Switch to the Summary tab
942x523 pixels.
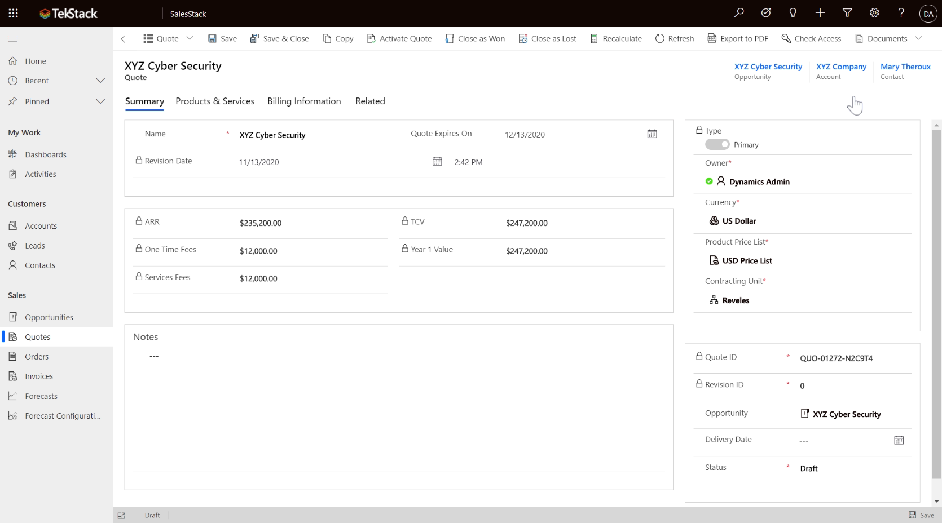tap(144, 101)
